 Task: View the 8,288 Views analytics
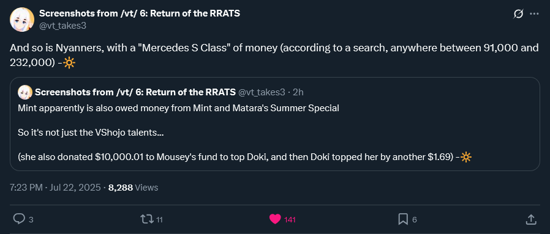(134, 188)
